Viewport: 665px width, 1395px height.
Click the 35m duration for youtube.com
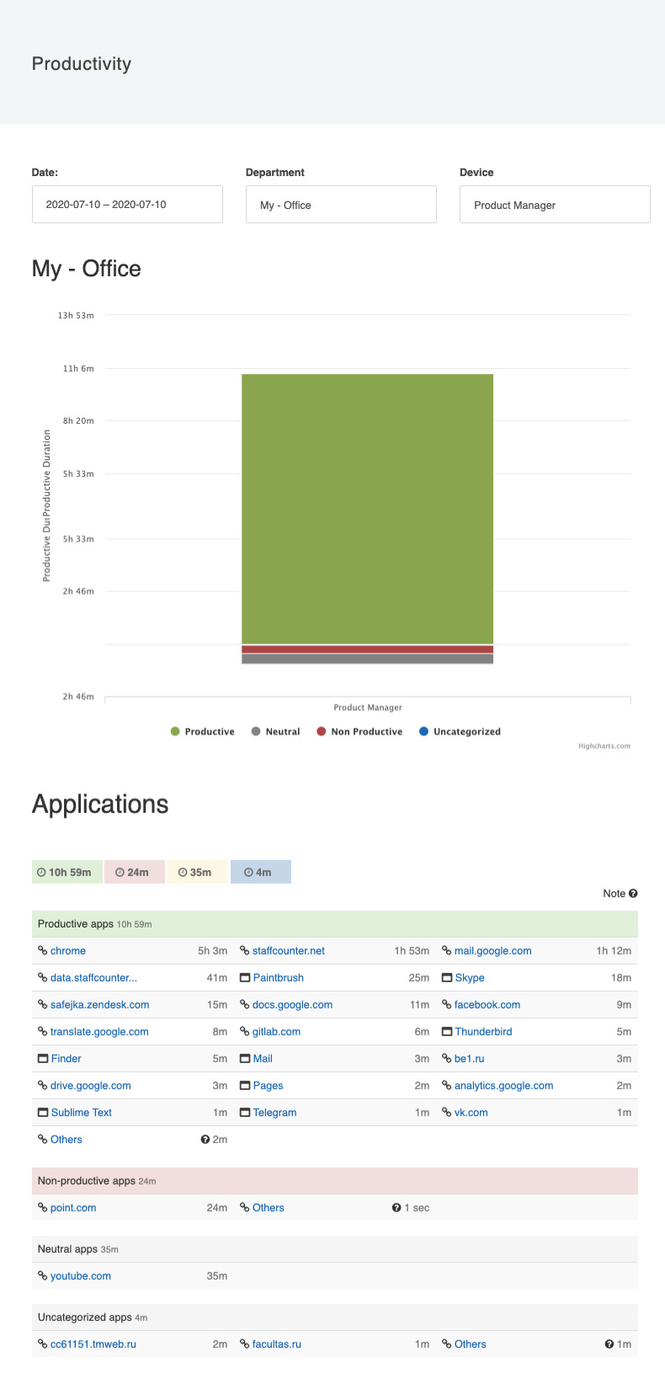click(217, 1276)
